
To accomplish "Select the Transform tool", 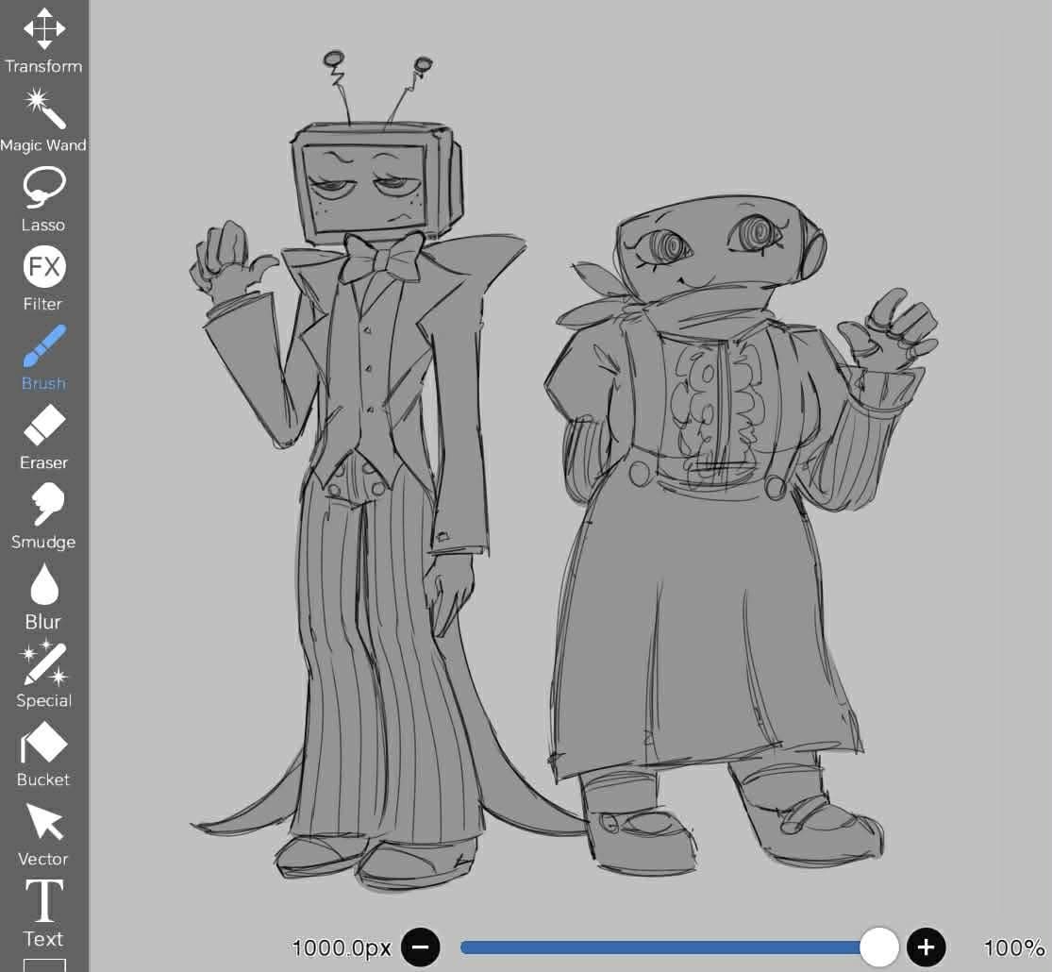I will pyautogui.click(x=43, y=41).
